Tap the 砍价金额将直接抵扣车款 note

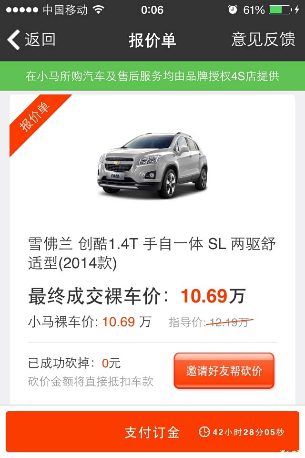tap(91, 382)
